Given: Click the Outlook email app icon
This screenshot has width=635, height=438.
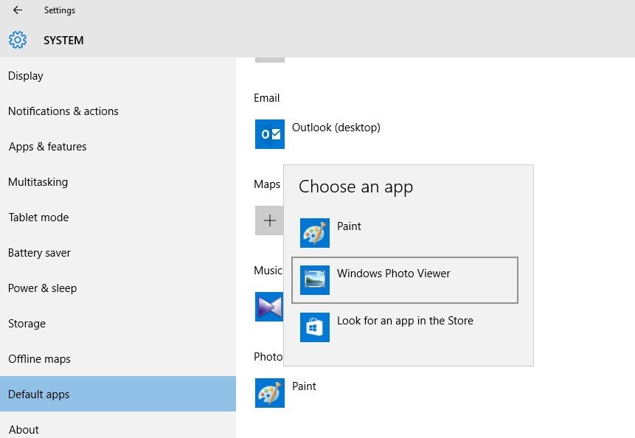Looking at the screenshot, I should (270, 134).
